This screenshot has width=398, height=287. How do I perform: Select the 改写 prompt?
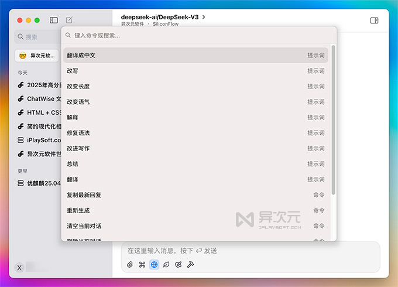[x=195, y=71]
